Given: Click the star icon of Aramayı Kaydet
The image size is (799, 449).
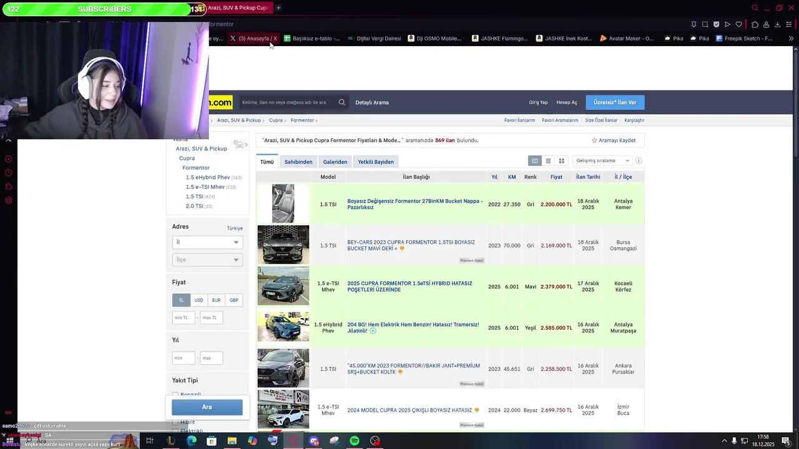Looking at the screenshot, I should [x=594, y=140].
